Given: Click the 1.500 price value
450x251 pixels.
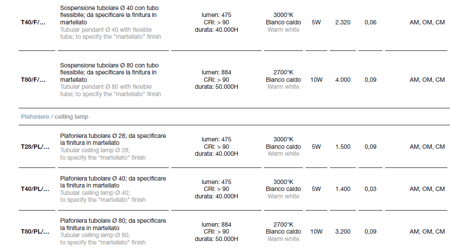Looking at the screenshot, I should [343, 147].
